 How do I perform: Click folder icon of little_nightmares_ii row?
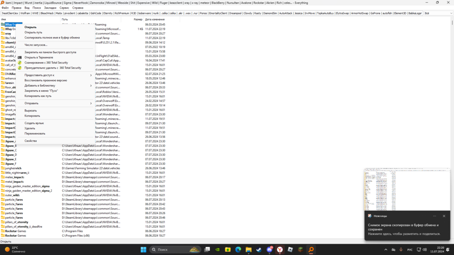coord(3,173)
